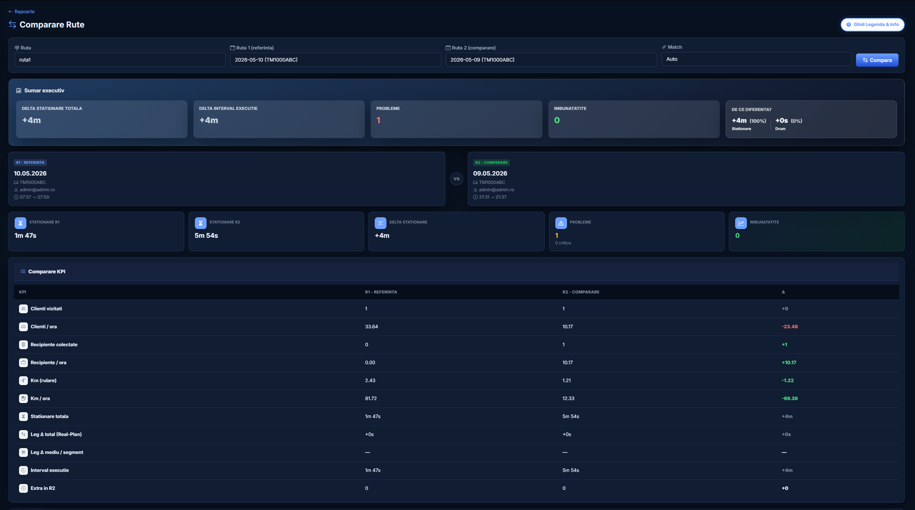Click the R1 time range 07:57 → 07:59
Image resolution: width=915 pixels, height=510 pixels.
tap(34, 197)
